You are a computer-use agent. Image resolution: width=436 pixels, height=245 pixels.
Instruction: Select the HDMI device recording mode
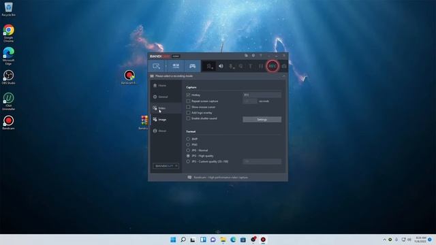point(176,66)
